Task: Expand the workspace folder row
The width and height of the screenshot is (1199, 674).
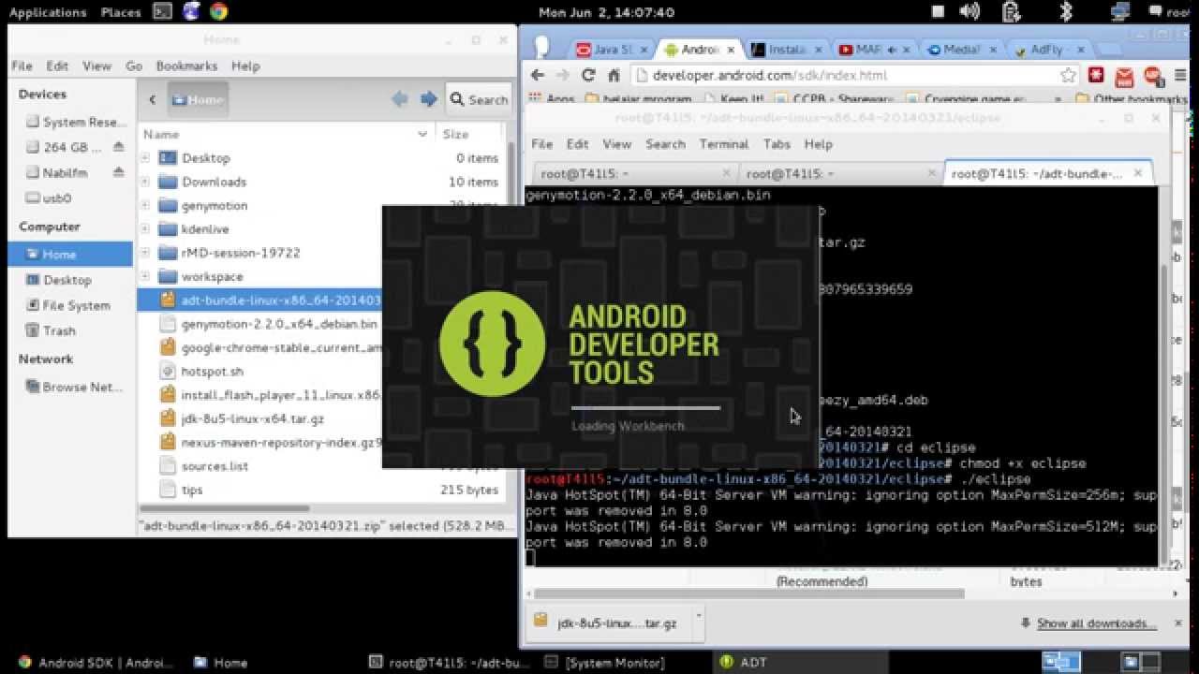Action: [145, 276]
